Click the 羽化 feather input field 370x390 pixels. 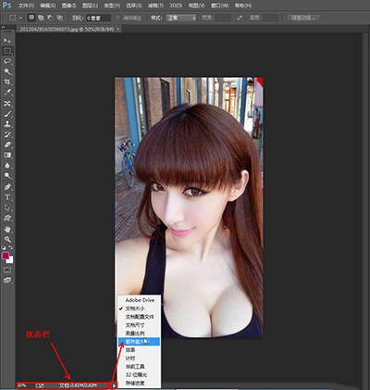tap(98, 18)
